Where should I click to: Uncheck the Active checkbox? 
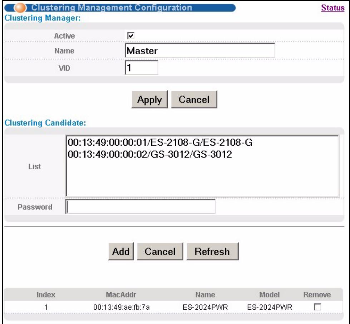click(130, 36)
